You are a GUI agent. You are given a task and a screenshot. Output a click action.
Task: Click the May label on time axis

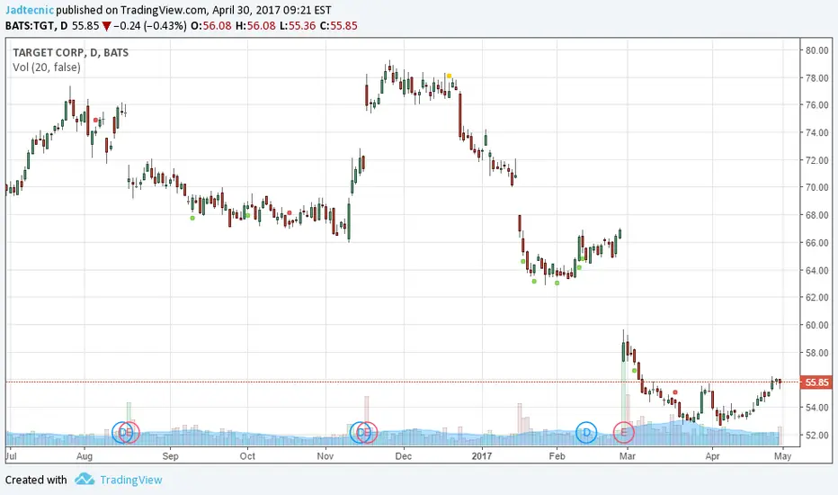point(783,456)
